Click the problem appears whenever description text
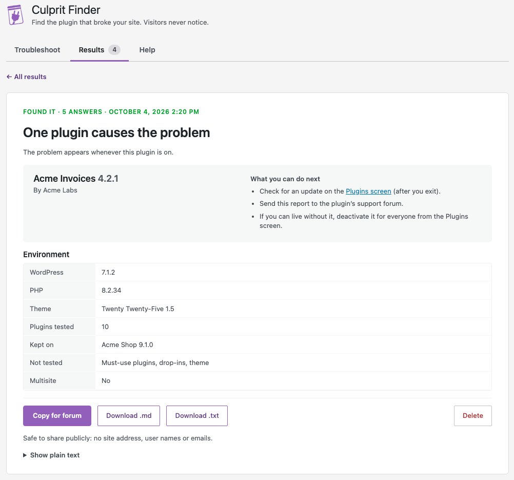The height and width of the screenshot is (480, 514). 98,152
